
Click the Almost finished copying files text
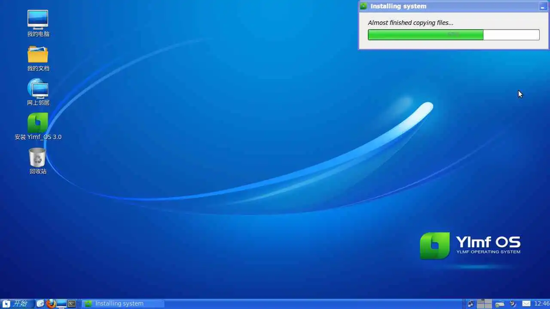pyautogui.click(x=411, y=23)
